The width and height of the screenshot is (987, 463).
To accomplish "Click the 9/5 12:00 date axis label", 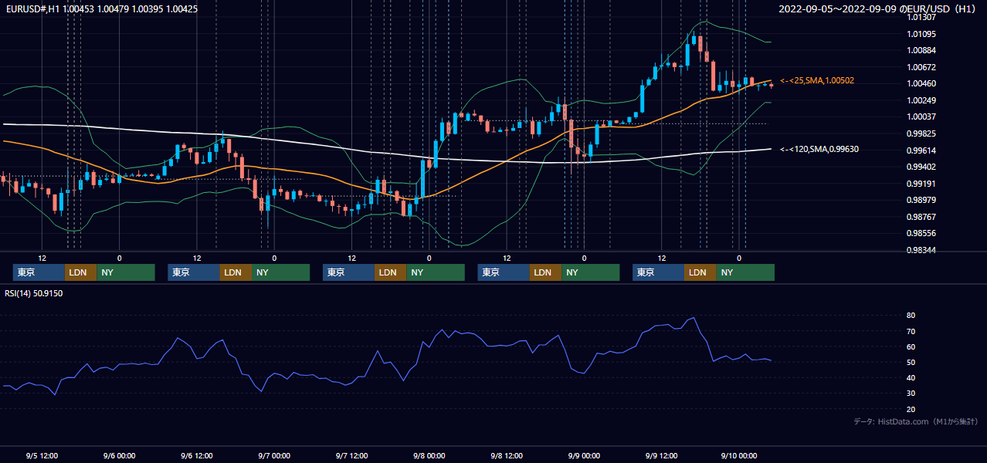I will click(x=42, y=455).
